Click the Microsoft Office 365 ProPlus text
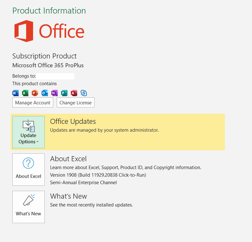This screenshot has height=242, width=252. (48, 65)
